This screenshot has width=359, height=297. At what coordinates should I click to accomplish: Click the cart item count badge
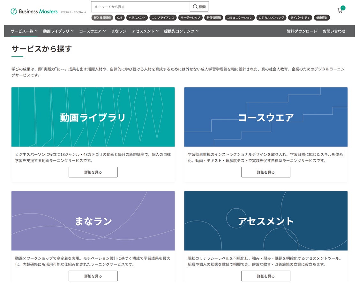(x=343, y=8)
